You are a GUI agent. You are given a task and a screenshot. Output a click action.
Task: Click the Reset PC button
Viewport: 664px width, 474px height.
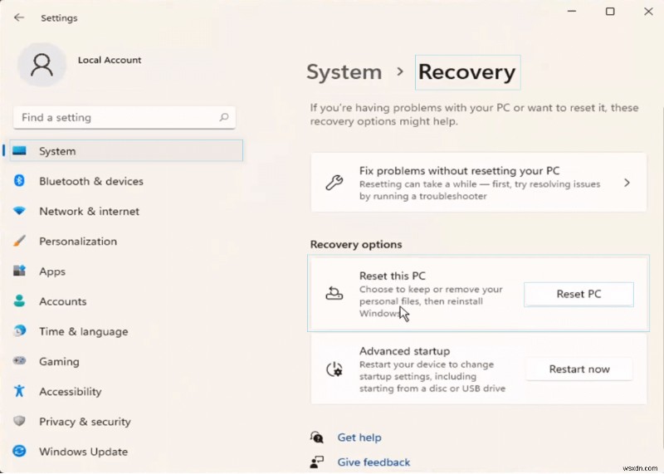point(579,294)
